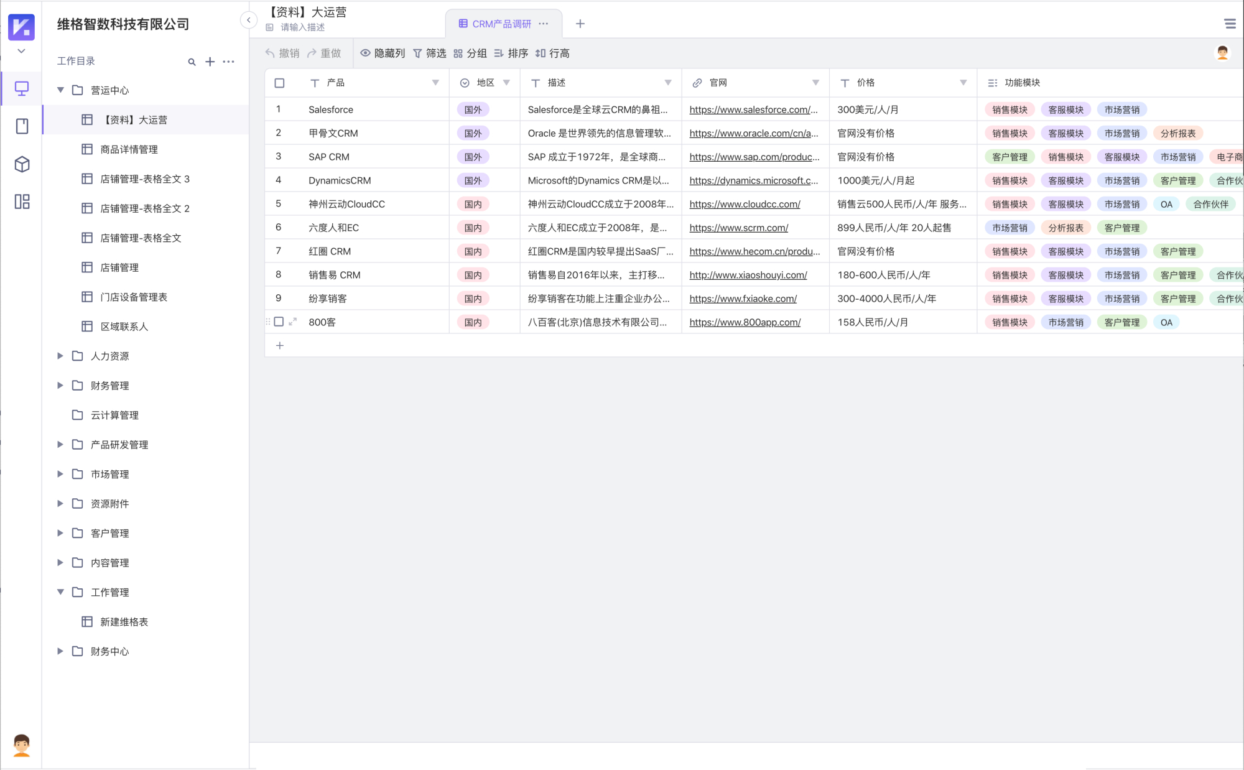Check the select-all rows checkbox

coord(280,83)
